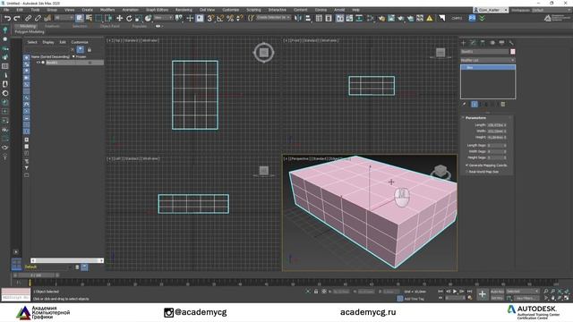Click the Mirror tool icon

tap(298, 18)
